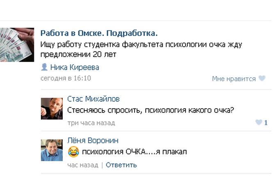The image size is (279, 187).
Task: Click the "час назад" comment timestamp
Action: pyautogui.click(x=82, y=165)
